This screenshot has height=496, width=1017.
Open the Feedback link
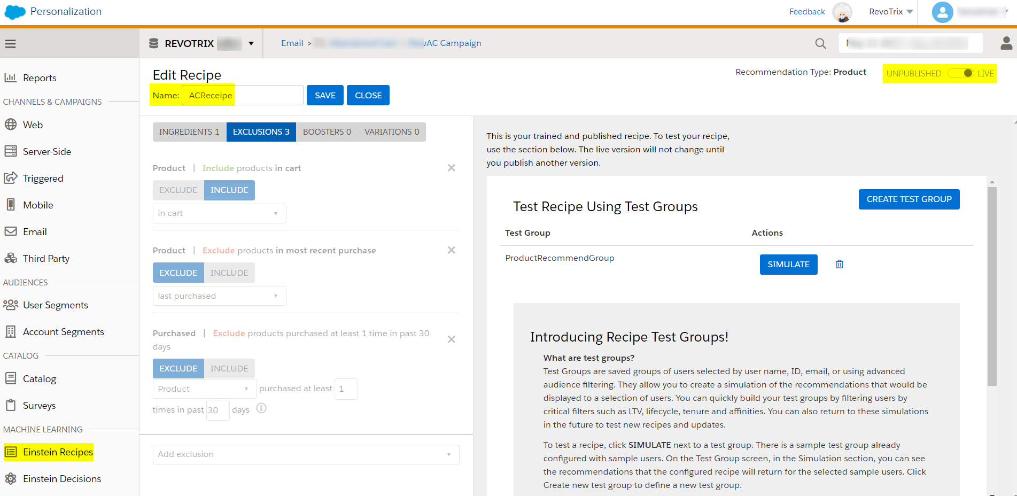pos(807,12)
